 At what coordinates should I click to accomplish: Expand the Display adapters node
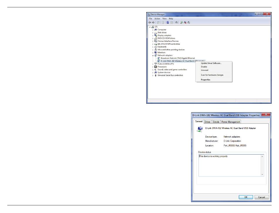(x=153, y=36)
